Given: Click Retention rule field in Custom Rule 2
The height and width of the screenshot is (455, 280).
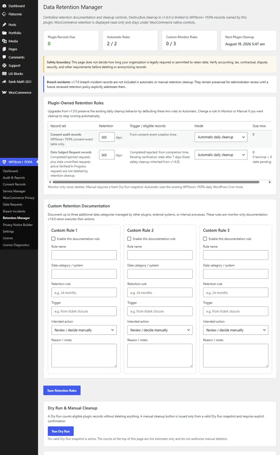Looking at the screenshot, I should tap(160, 293).
